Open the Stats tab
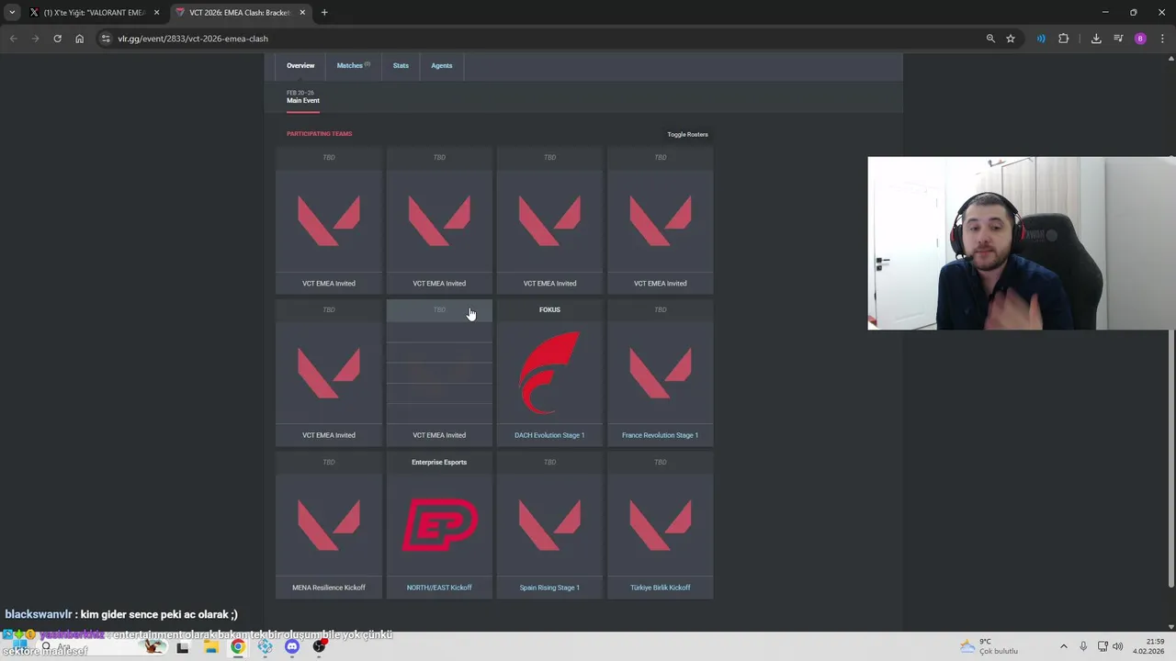The height and width of the screenshot is (661, 1176). tap(401, 65)
